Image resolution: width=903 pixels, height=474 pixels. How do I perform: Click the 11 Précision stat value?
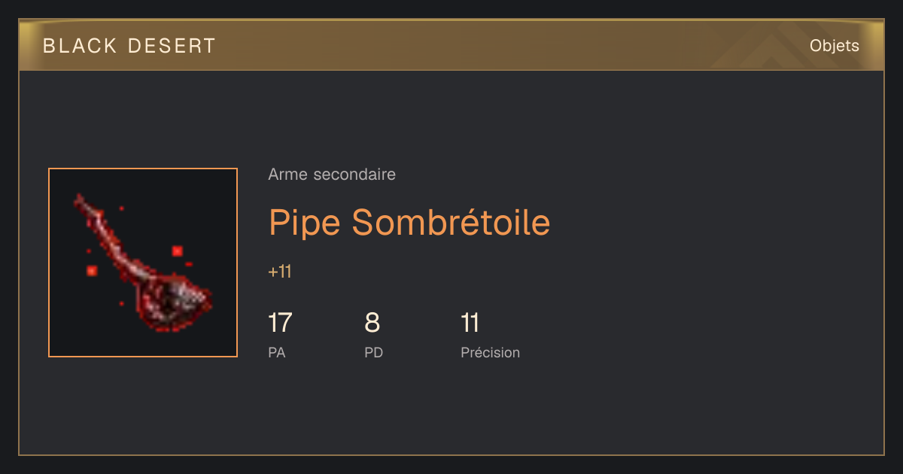[470, 323]
